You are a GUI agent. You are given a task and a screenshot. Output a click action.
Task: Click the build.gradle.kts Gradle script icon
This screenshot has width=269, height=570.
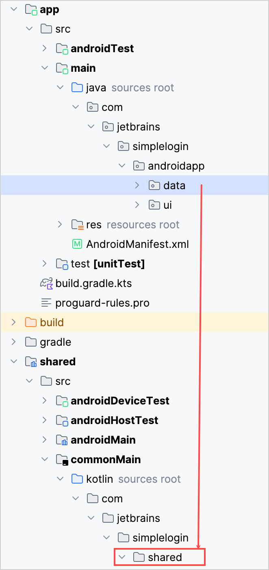click(x=48, y=283)
